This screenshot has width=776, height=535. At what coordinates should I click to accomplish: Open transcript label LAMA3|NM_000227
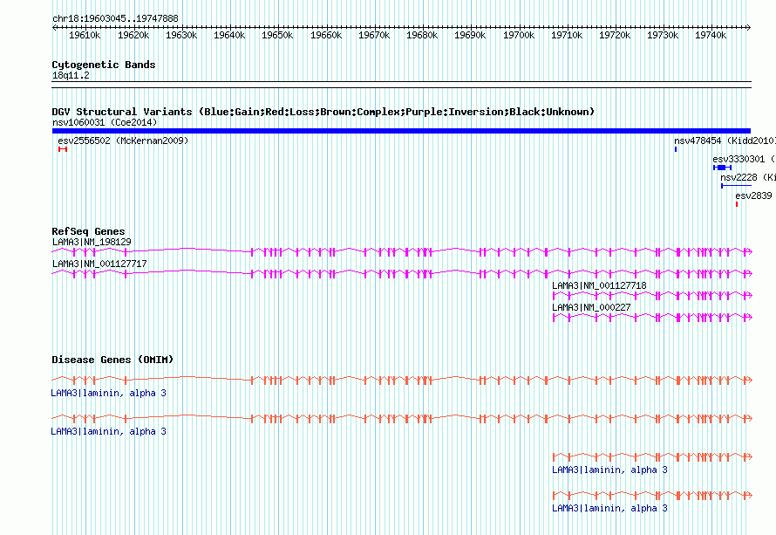pos(591,307)
